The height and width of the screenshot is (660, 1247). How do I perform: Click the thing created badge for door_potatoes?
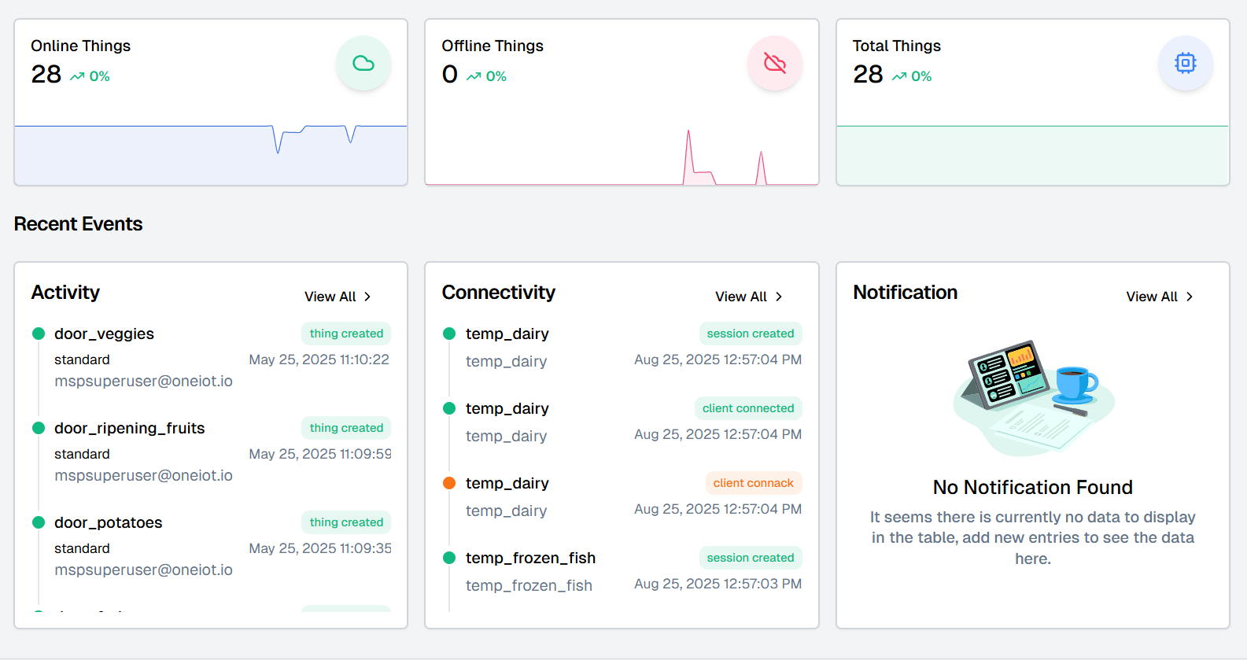coord(346,522)
